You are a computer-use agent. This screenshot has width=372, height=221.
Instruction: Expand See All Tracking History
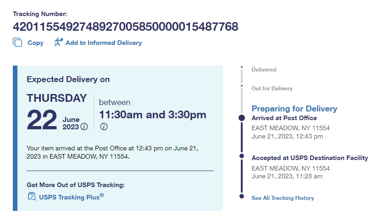point(283,198)
